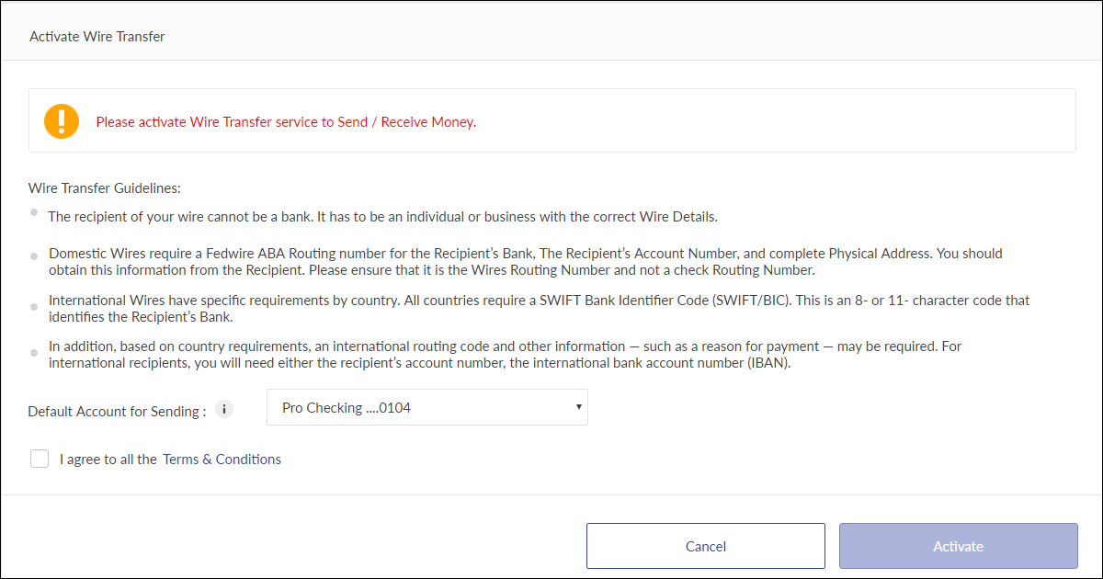Click the 'Activate Wire Transfer' dialog title

coord(97,37)
